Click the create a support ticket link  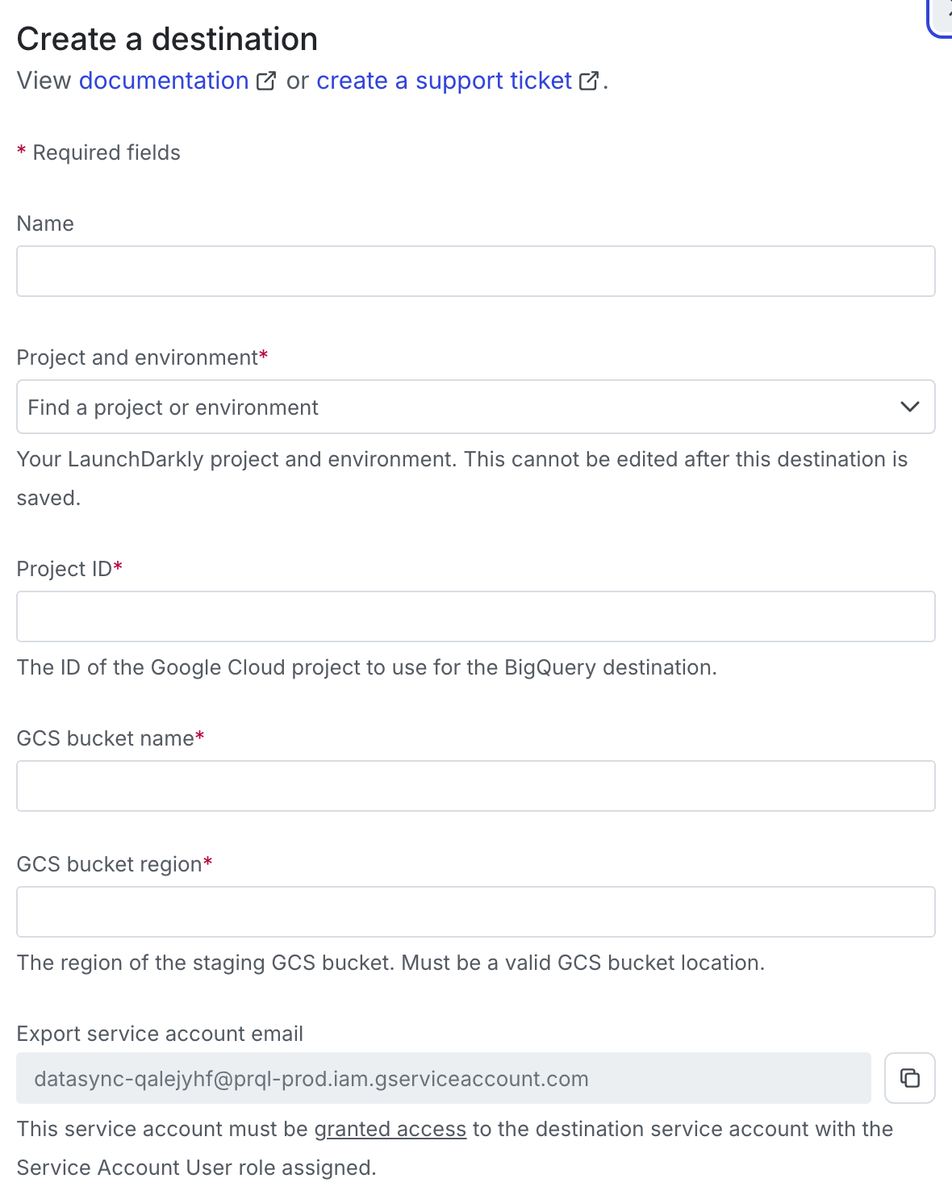[x=443, y=81]
